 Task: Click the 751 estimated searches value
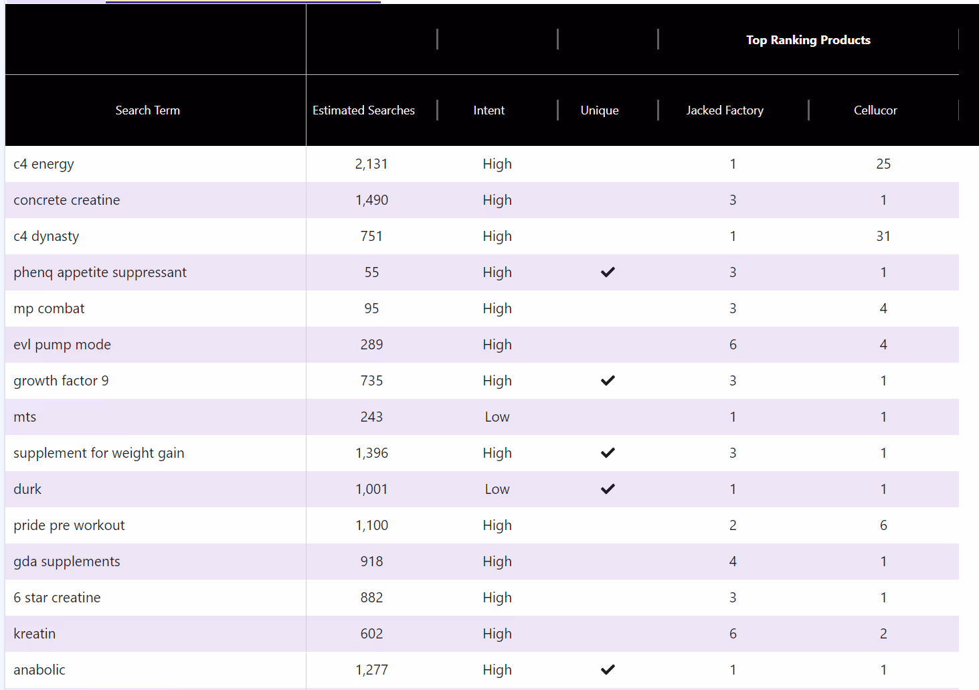tap(371, 236)
